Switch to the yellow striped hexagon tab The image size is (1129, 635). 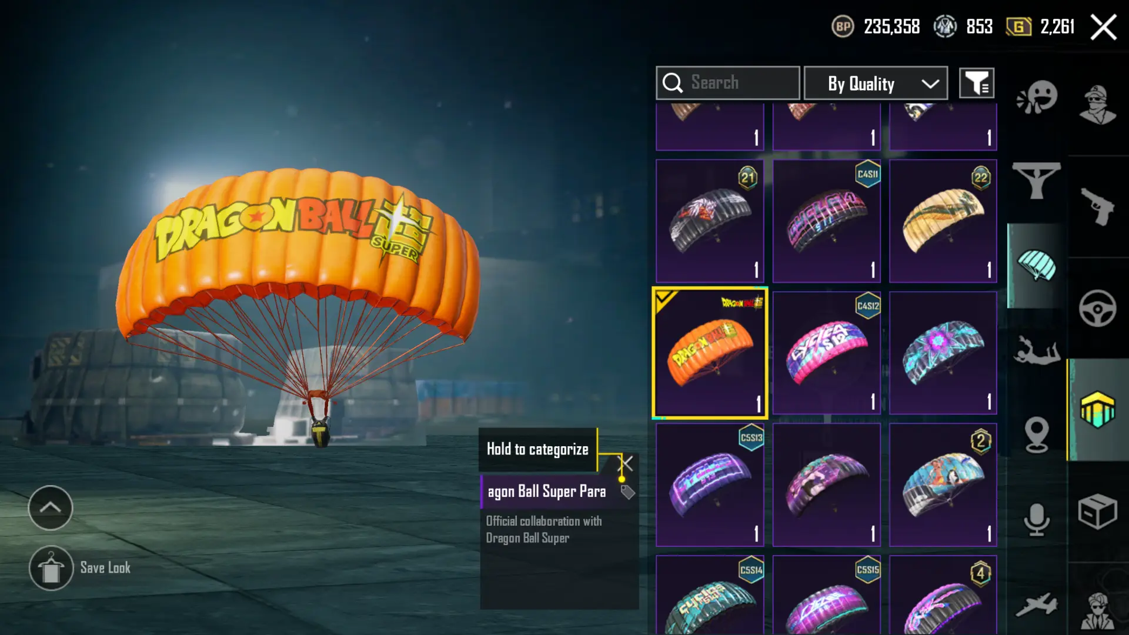tap(1097, 409)
